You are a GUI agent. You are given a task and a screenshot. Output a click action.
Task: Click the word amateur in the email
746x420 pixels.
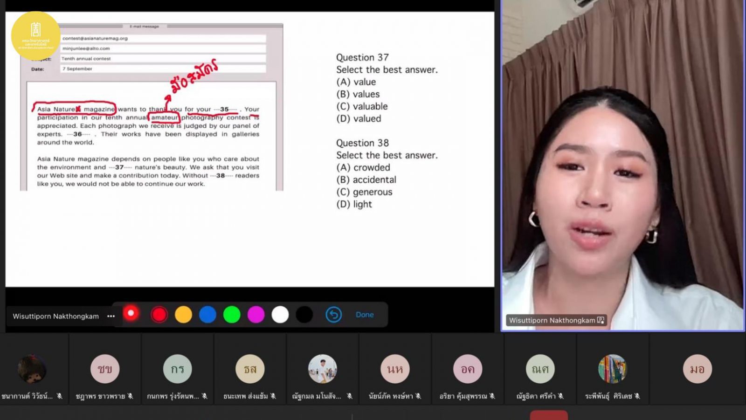(165, 117)
